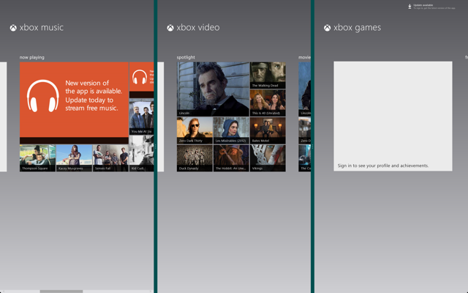Click the xbox music horizontal scrollbar thumb
Screen dimensions: 468x293
61,292
